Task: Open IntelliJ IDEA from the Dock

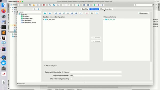Action: (3, 49)
